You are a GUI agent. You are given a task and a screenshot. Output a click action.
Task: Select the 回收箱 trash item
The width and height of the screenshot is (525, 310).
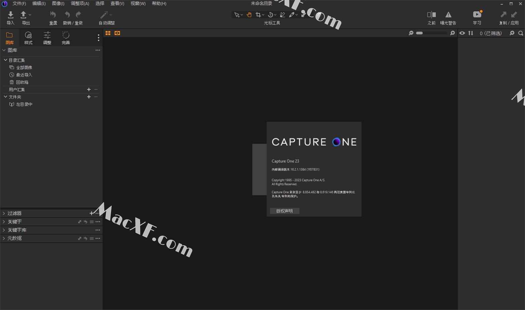point(22,82)
